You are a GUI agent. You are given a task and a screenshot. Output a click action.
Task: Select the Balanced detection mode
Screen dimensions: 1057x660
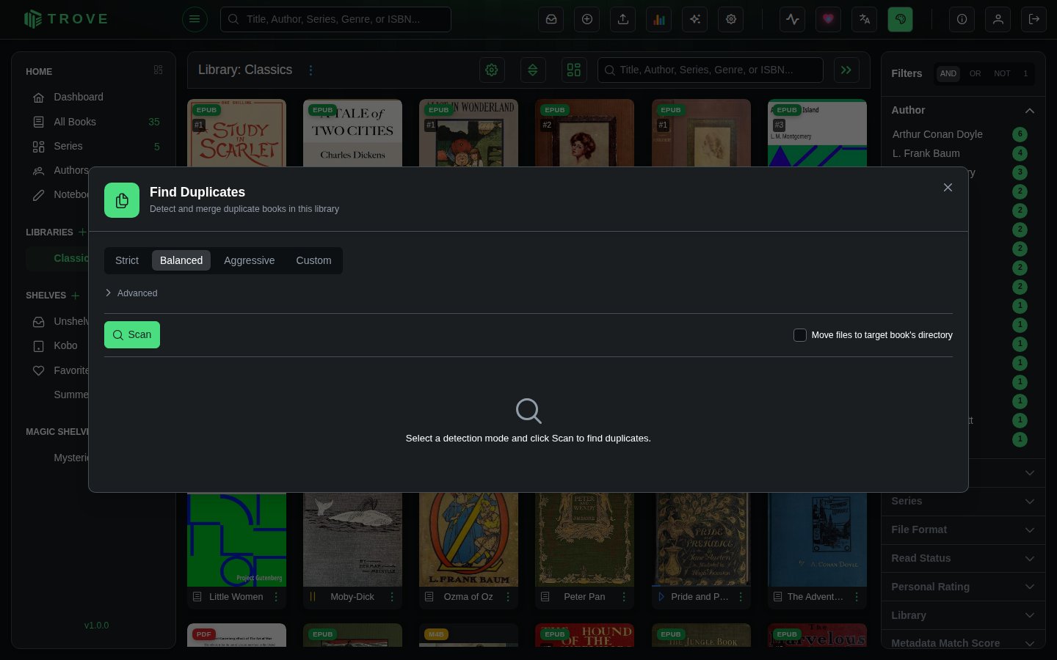click(x=181, y=260)
